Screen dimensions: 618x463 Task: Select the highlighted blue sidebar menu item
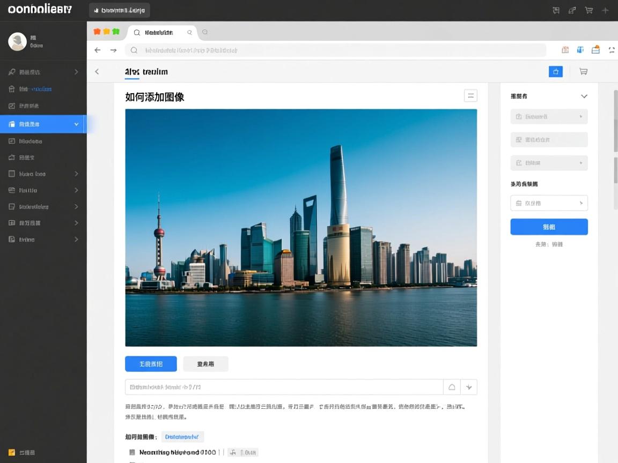[43, 124]
